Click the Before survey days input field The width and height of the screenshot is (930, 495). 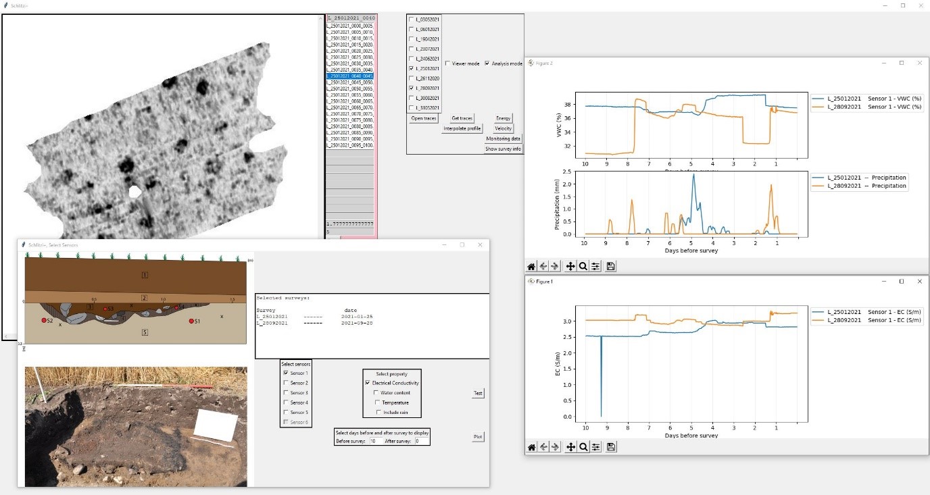click(376, 441)
